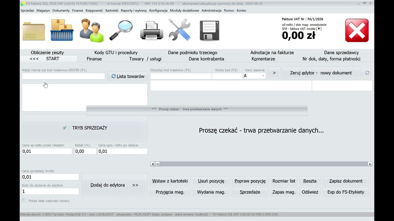Open the Kartoteki menu
The height and width of the screenshot is (221, 394).
click(x=112, y=10)
